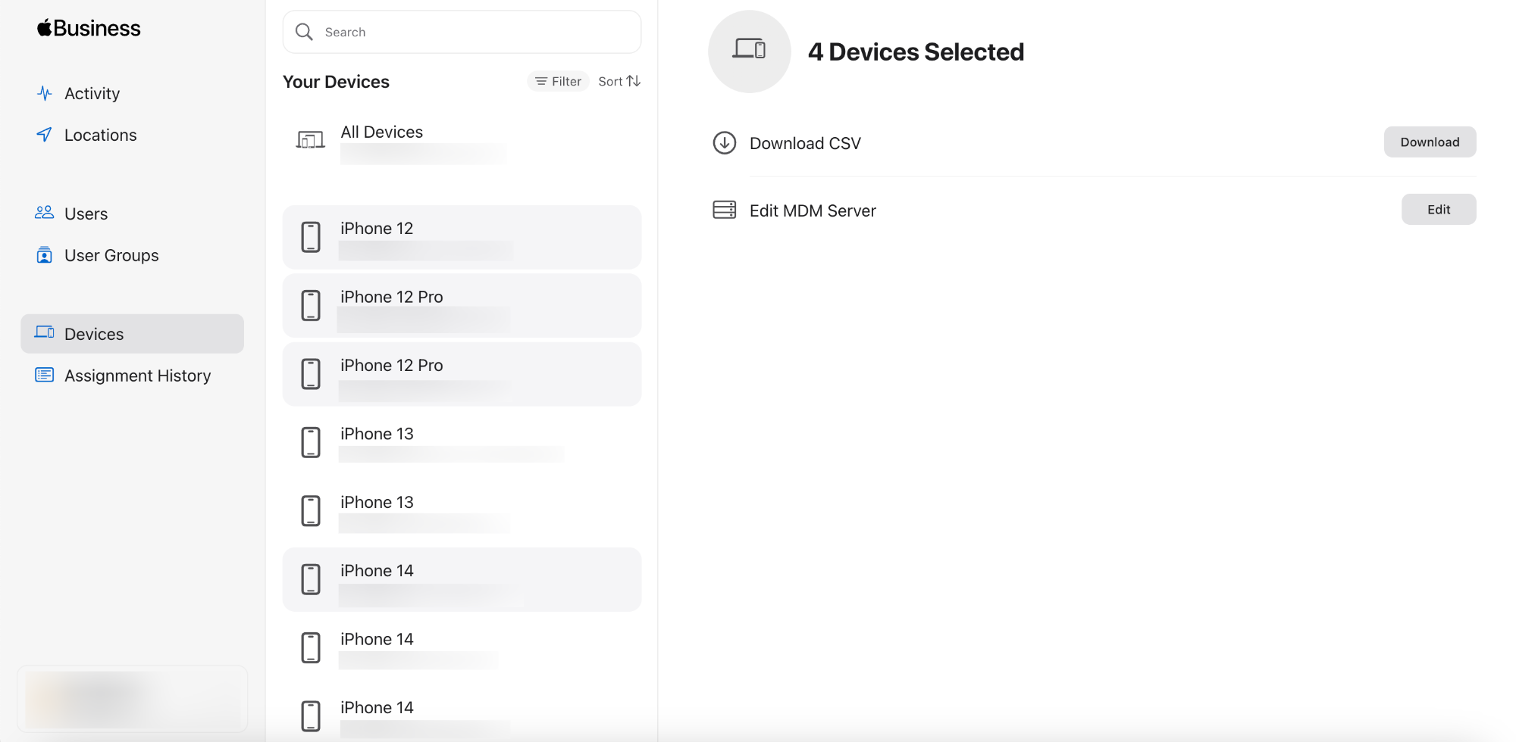The width and height of the screenshot is (1516, 742).
Task: Open the Apple Business logo home
Action: [89, 28]
